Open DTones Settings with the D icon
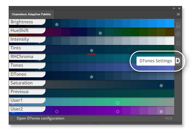The height and width of the screenshot is (136, 191). point(178,61)
